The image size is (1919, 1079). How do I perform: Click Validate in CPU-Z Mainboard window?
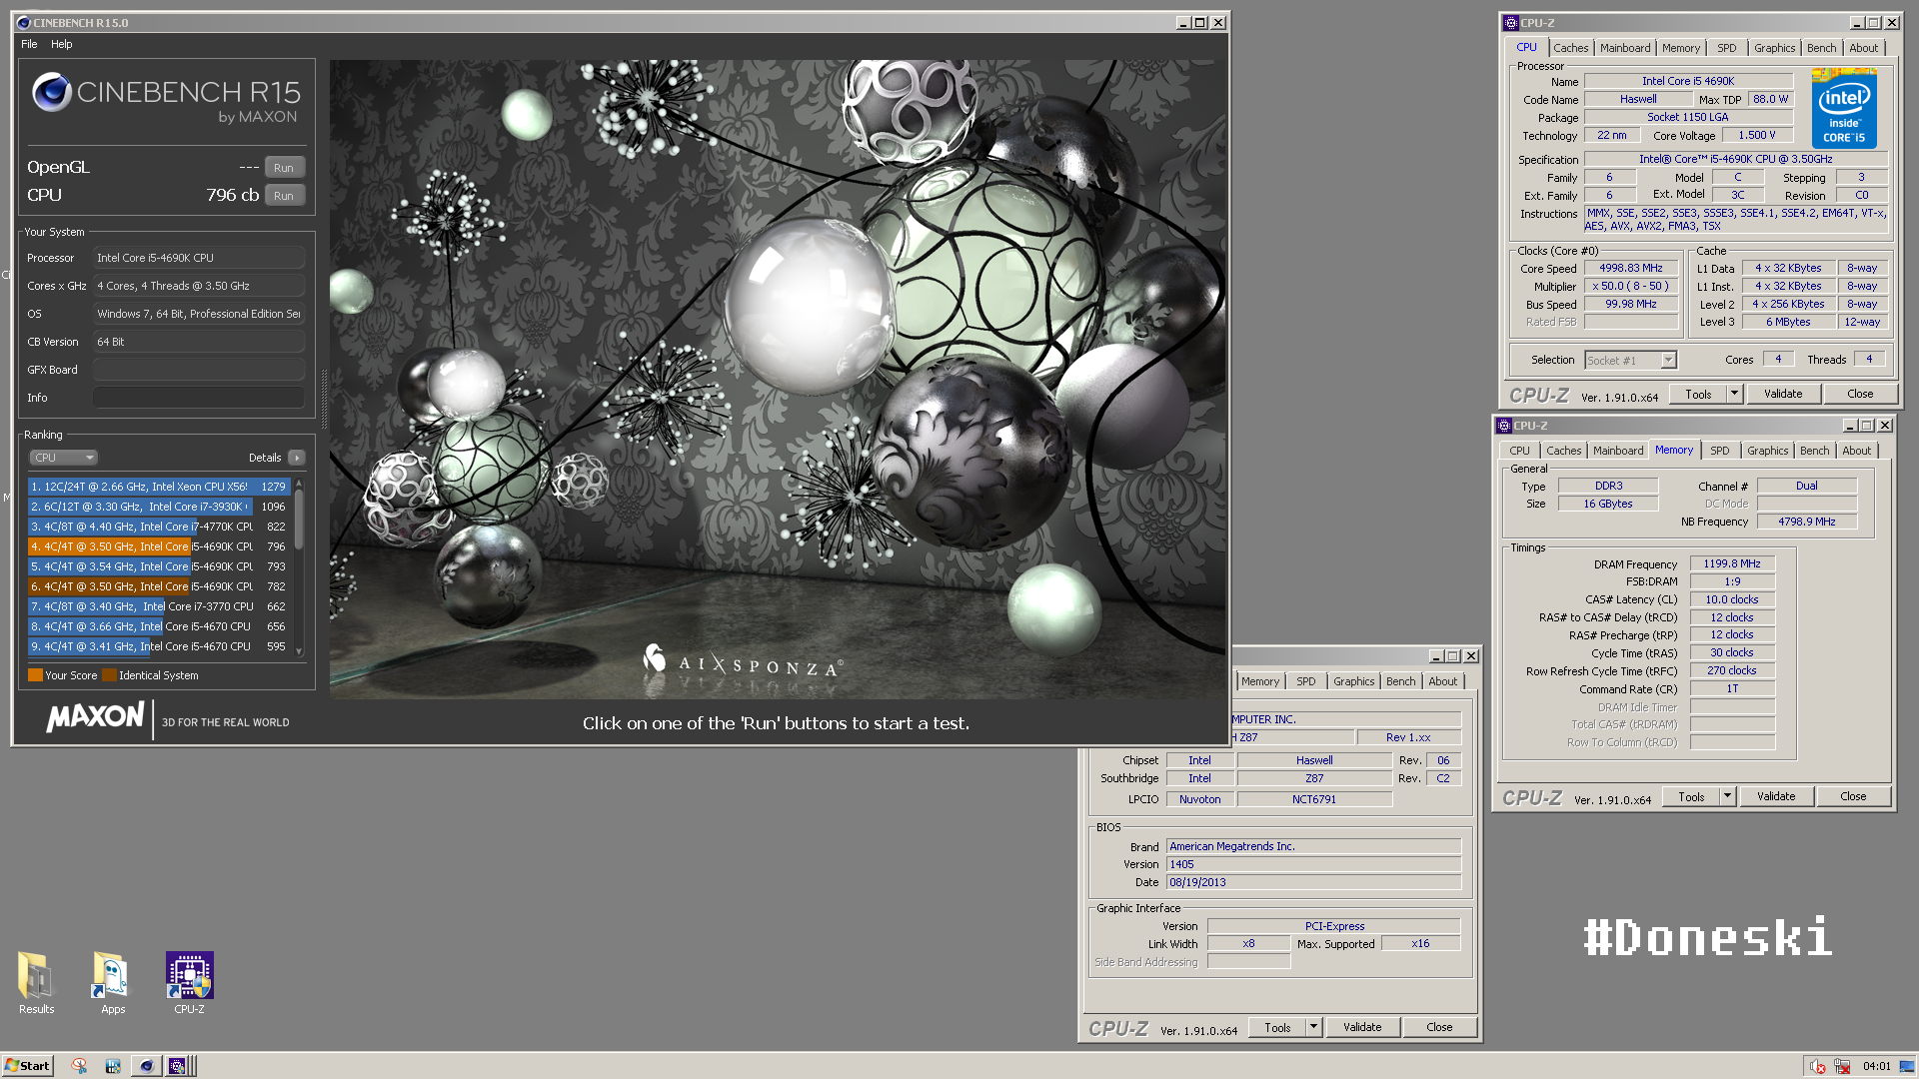(1362, 1028)
